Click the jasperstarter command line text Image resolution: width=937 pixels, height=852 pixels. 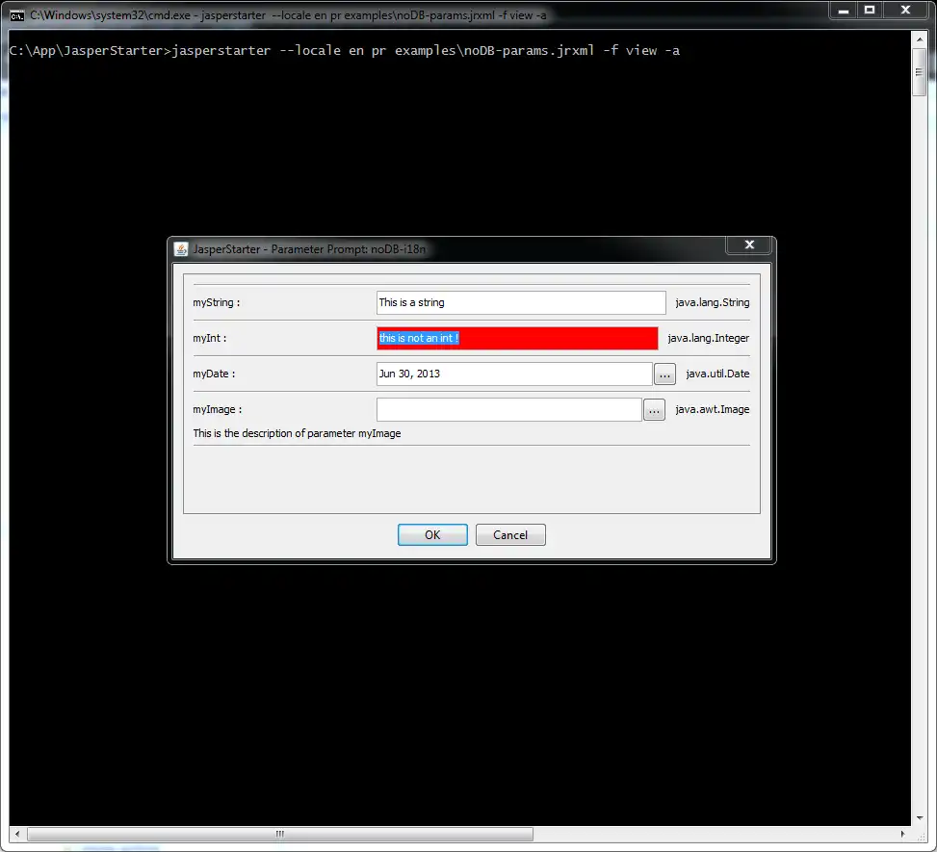(x=344, y=51)
